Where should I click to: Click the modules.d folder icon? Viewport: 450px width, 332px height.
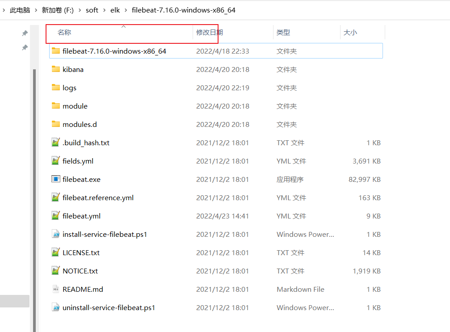(56, 124)
